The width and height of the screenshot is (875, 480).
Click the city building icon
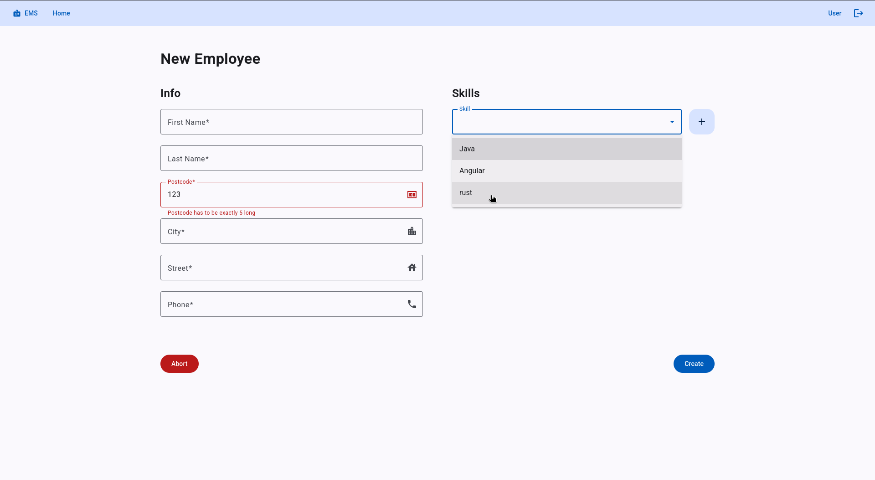412,231
